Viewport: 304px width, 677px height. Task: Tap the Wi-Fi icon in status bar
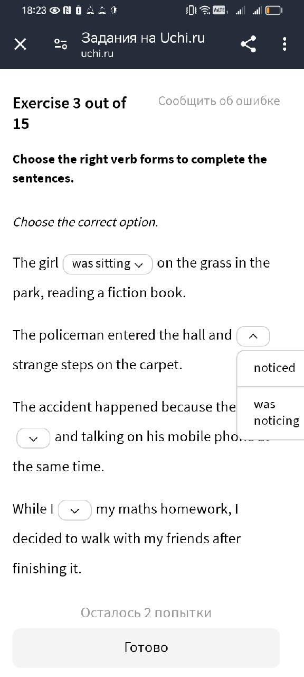click(x=205, y=10)
